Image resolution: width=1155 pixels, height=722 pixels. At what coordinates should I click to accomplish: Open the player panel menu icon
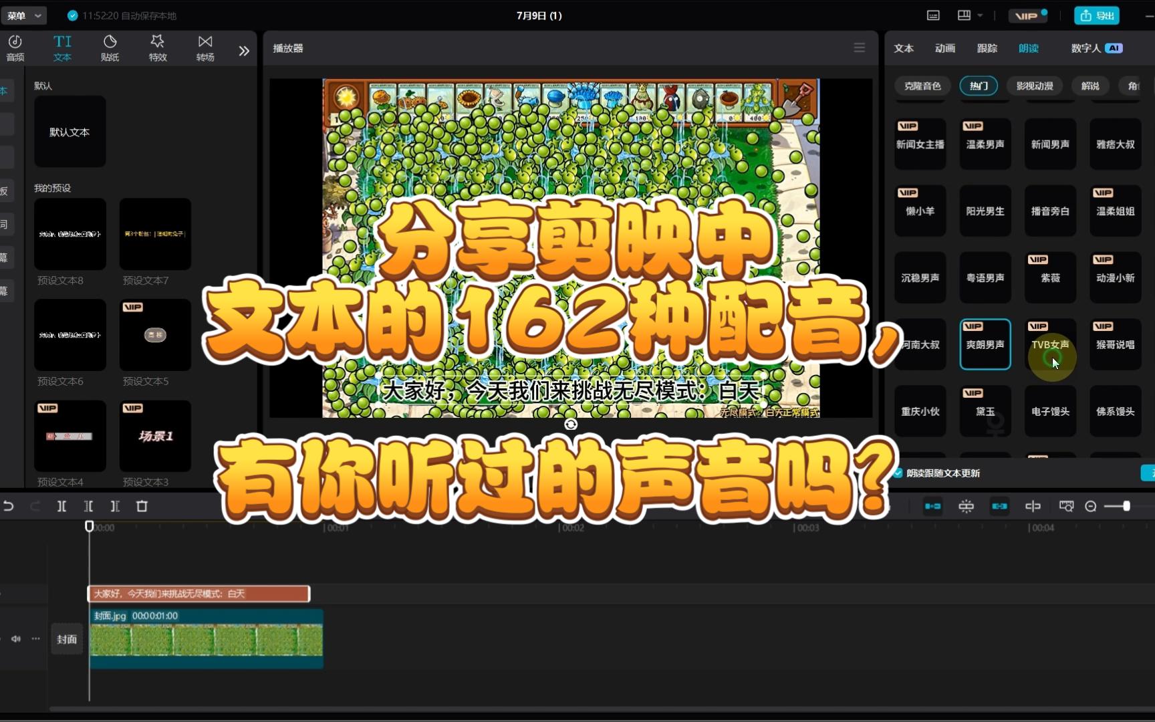[x=860, y=47]
